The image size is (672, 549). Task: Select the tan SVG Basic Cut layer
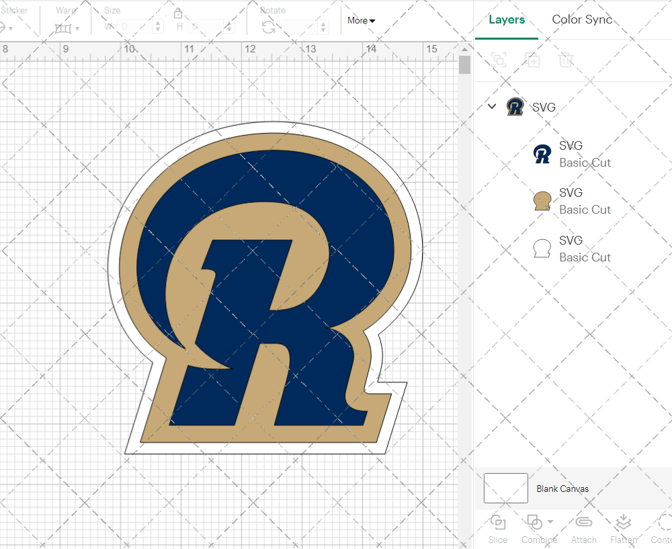(573, 201)
